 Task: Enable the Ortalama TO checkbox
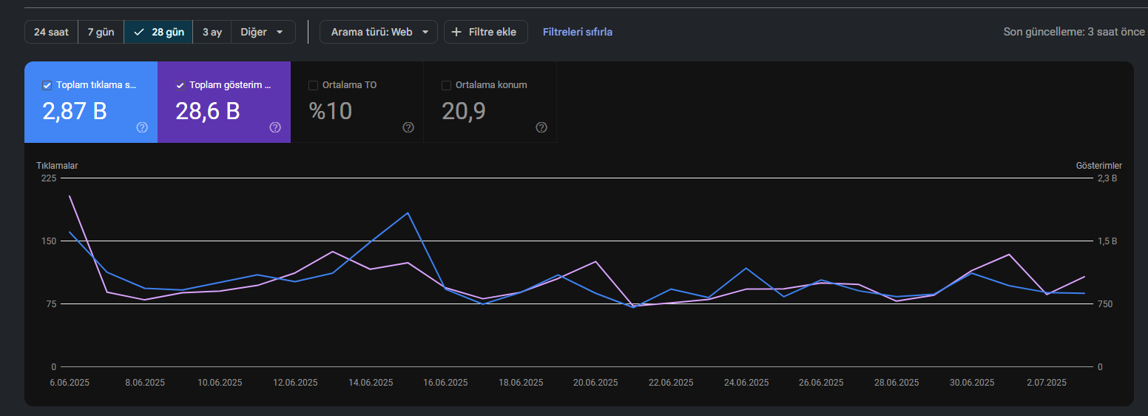314,85
